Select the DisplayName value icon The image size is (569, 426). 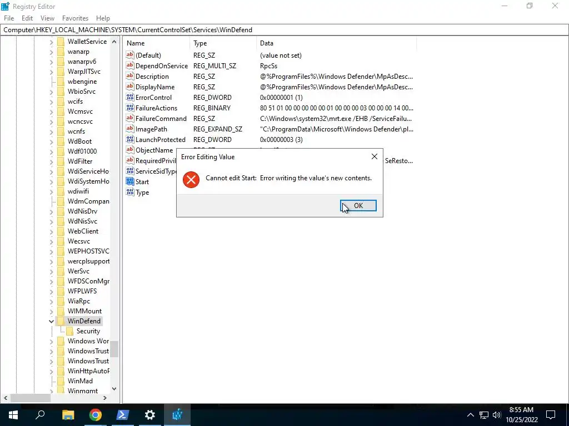pyautogui.click(x=130, y=87)
